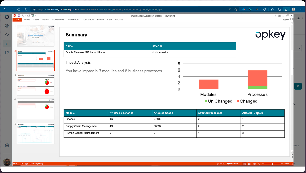Screen dimensions: 306x173
Task: Click Start From Beginning quick access icon
Action: click(x=33, y=16)
